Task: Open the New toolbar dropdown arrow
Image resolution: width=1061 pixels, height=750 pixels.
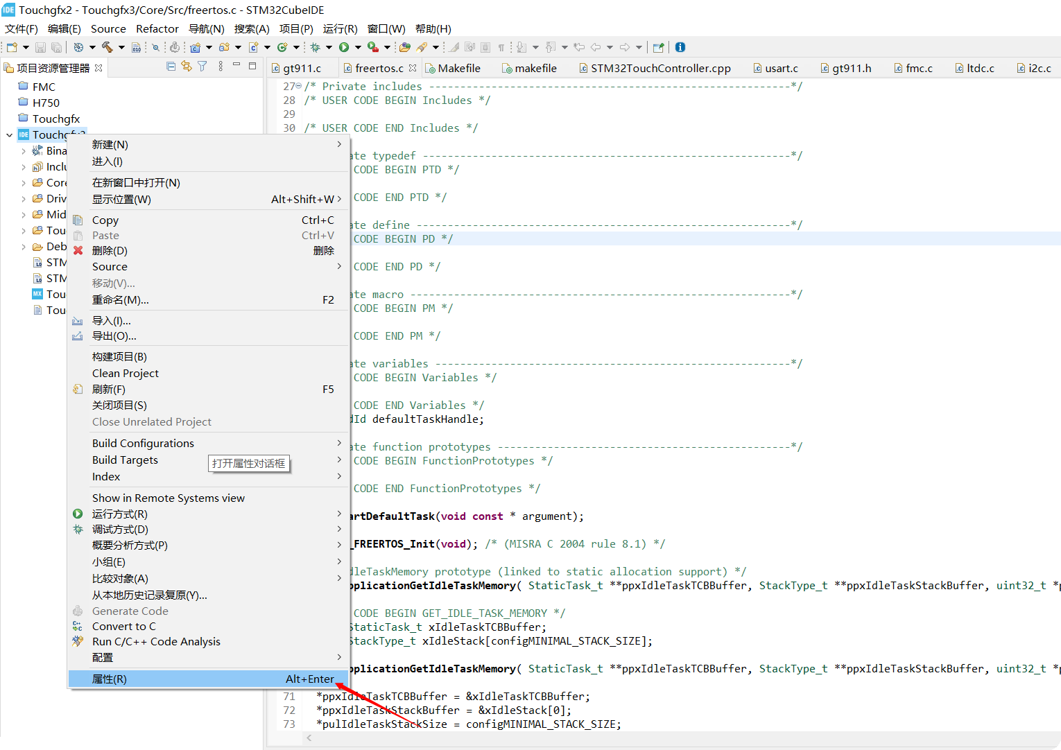Action: (x=25, y=46)
